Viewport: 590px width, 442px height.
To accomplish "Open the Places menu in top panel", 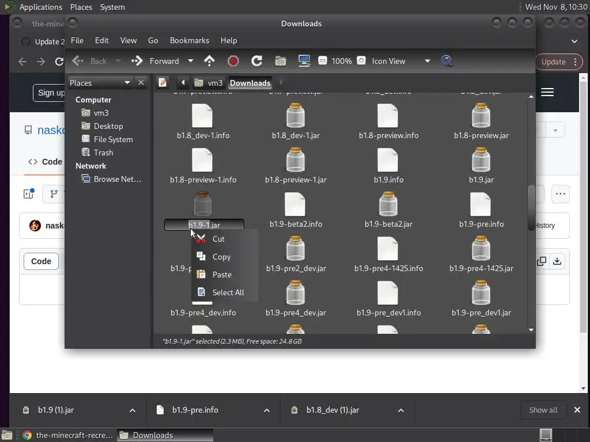I will pos(81,7).
